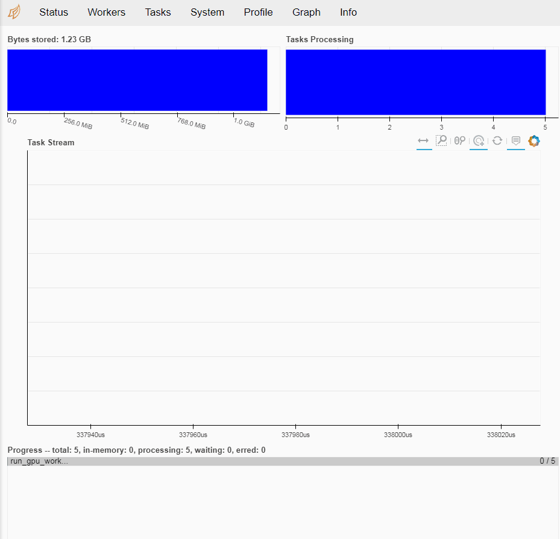Open the System page
Screen dimensions: 560x539
207,12
